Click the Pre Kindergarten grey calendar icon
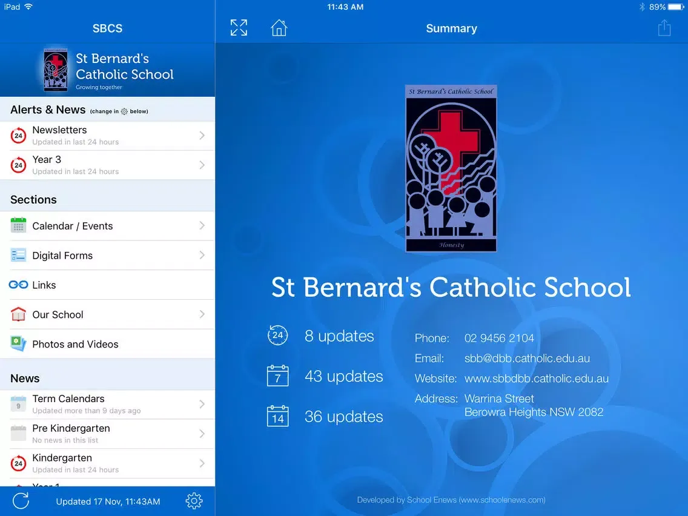 (18, 433)
